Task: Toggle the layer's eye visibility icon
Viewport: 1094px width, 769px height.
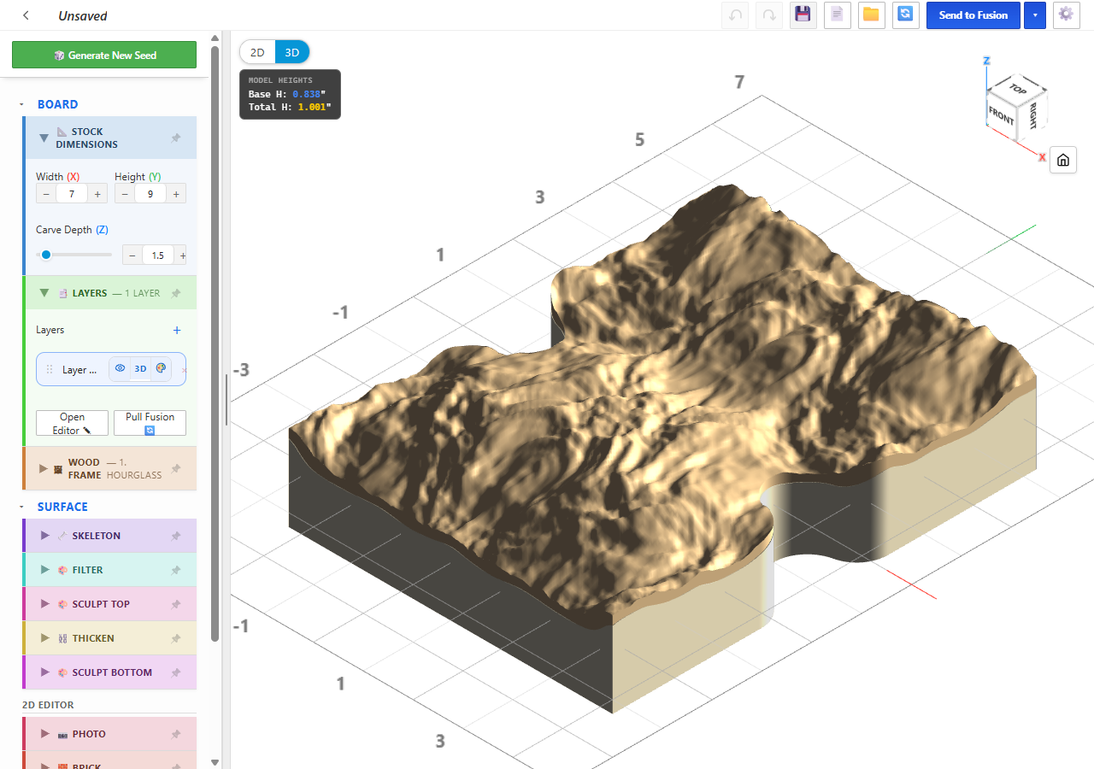Action: tap(121, 369)
